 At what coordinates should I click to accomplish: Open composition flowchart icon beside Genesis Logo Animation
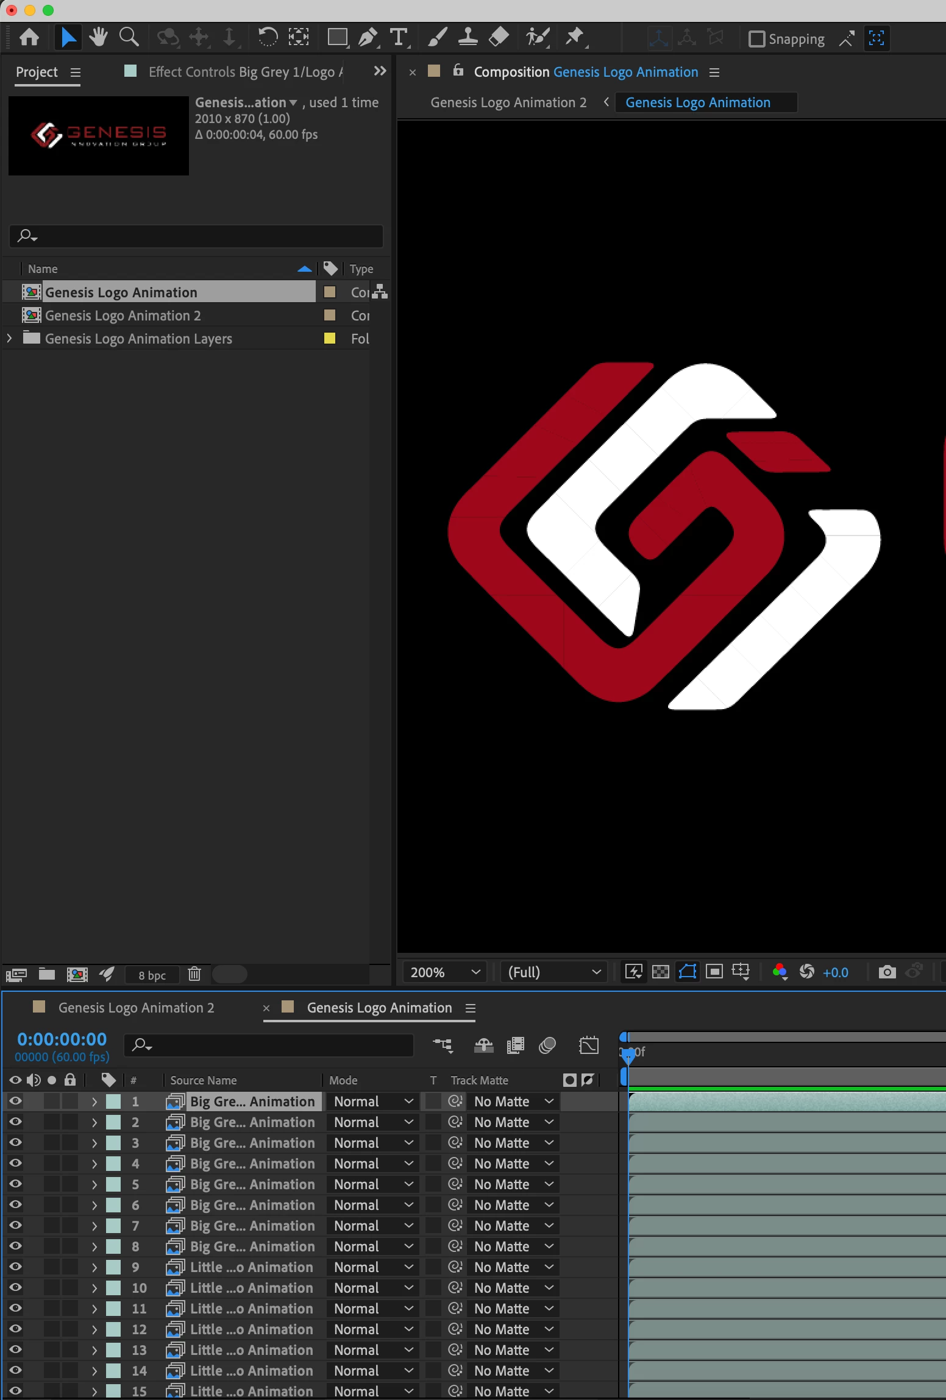(380, 292)
